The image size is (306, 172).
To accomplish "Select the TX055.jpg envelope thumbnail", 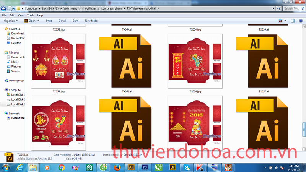I will click(59, 61).
